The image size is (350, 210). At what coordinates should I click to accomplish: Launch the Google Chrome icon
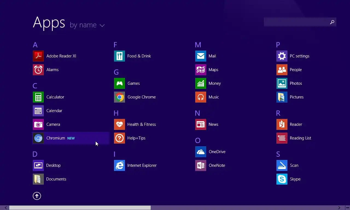[119, 97]
